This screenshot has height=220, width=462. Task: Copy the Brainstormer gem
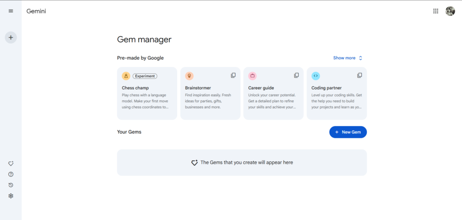tap(233, 76)
